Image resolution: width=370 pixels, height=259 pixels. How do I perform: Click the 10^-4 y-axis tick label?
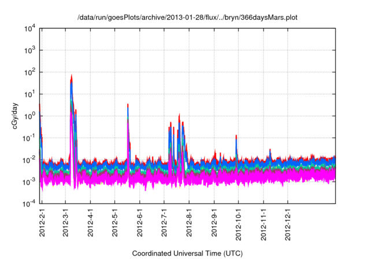(29, 203)
